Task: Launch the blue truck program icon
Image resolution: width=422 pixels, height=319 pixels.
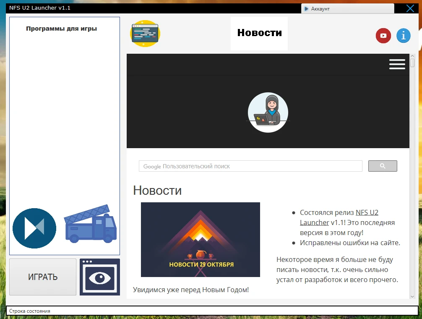Action: [90, 224]
